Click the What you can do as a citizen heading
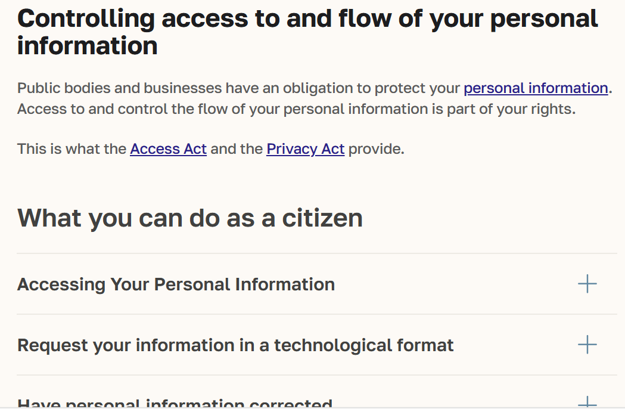The width and height of the screenshot is (625, 409). 190,218
